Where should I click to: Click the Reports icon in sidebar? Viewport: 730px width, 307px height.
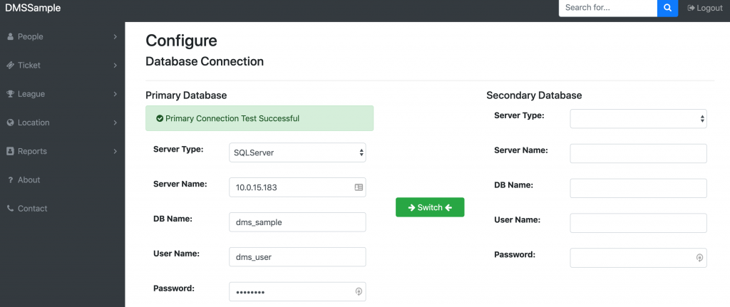pos(10,151)
